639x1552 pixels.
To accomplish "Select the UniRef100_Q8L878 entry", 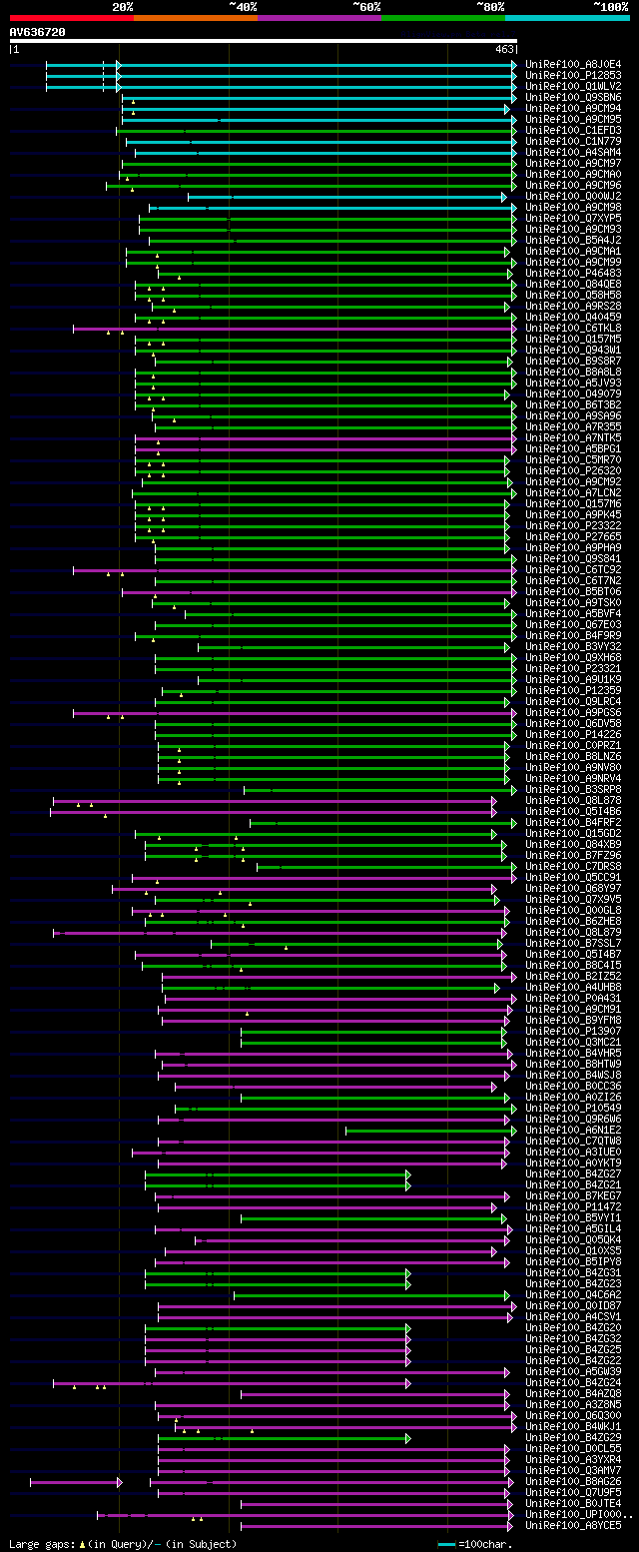I will pos(573,800).
